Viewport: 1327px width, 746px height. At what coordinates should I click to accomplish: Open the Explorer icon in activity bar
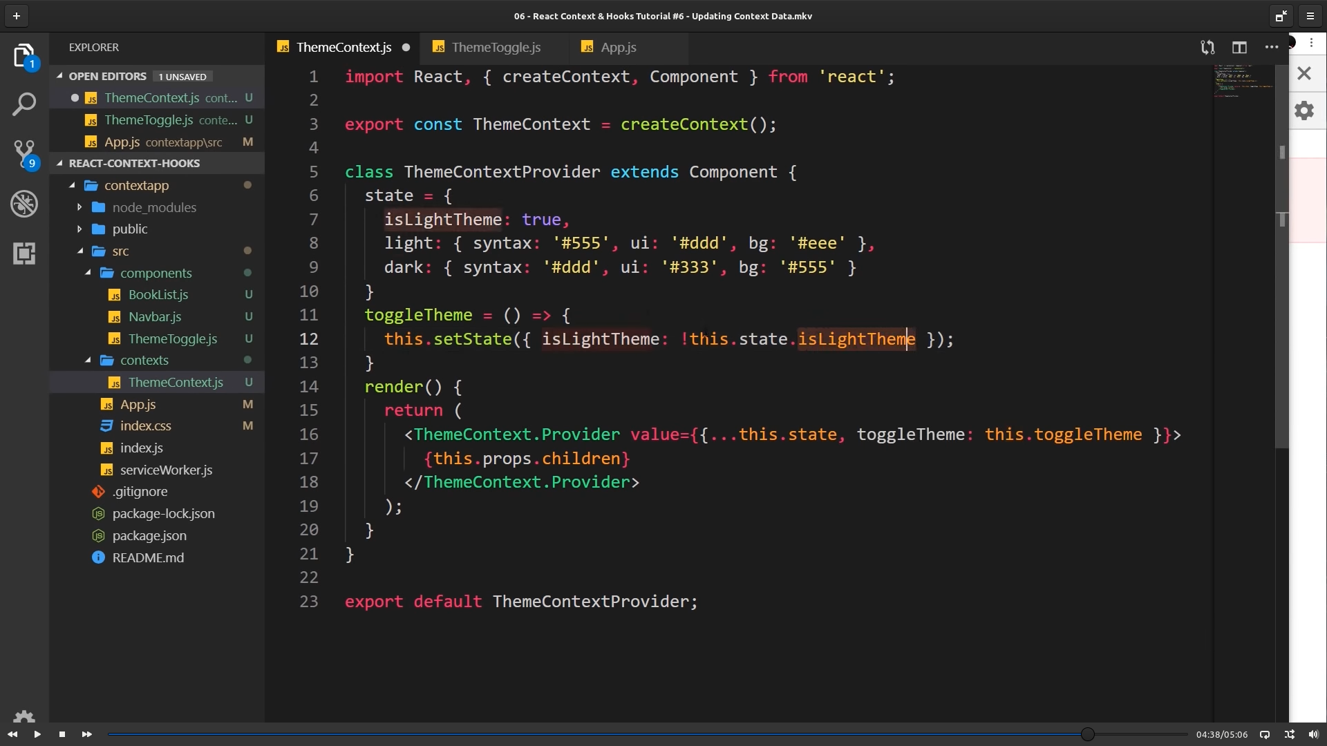pyautogui.click(x=23, y=55)
